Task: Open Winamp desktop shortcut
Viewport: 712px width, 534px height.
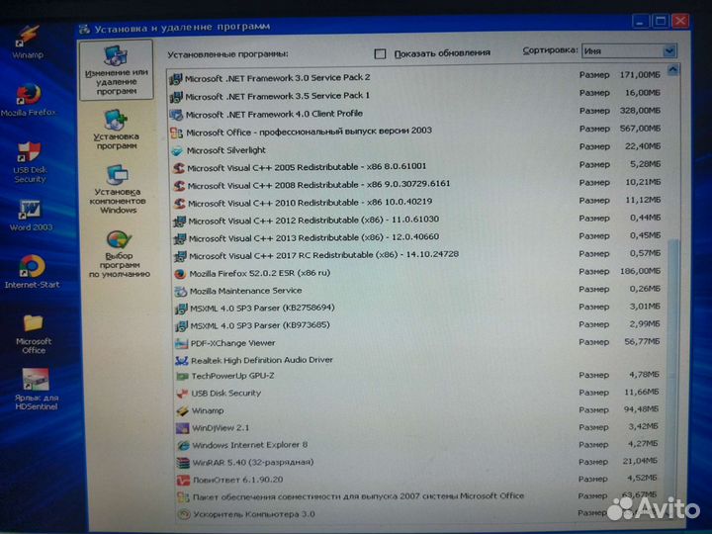Action: pos(28,42)
